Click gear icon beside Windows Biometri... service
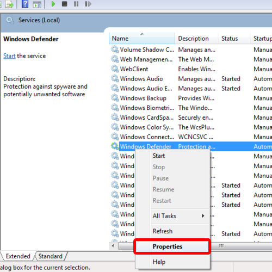Viewport: 272px width, 272px height. pos(115,108)
